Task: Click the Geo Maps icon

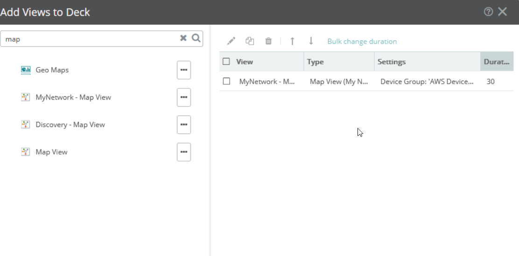Action: pyautogui.click(x=26, y=70)
